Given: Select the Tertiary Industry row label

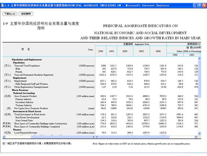Looking at the screenshot, I should coord(24,105).
